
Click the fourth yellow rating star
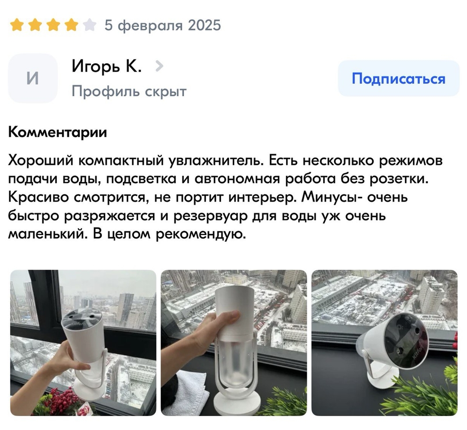[x=71, y=25]
